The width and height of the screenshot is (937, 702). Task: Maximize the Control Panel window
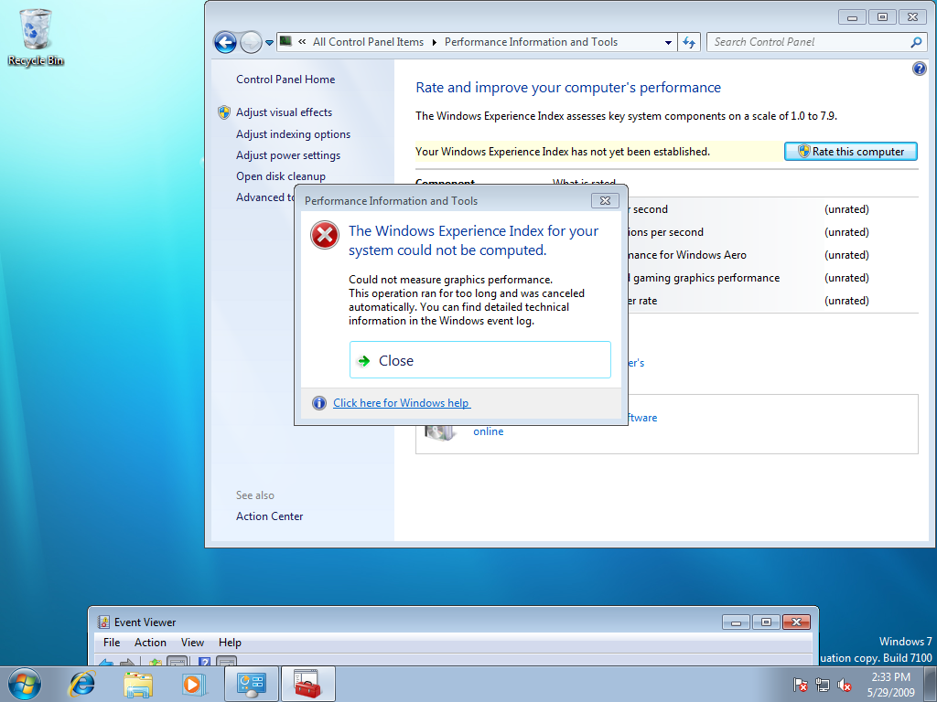pos(883,16)
